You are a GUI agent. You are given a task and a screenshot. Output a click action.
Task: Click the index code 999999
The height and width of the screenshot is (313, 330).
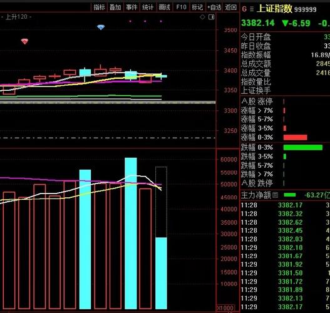[305, 9]
